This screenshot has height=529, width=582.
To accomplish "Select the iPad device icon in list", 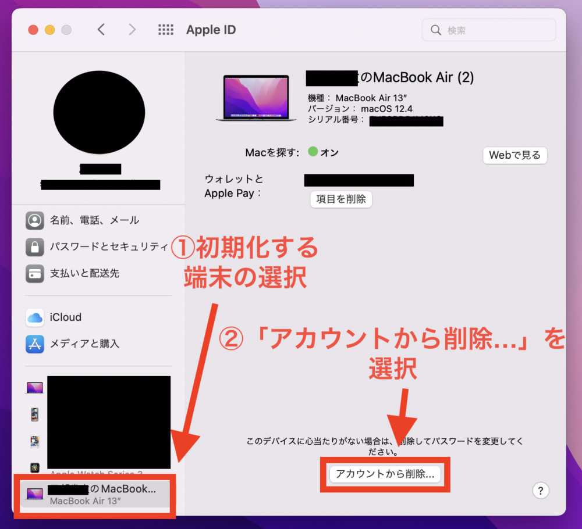I will pyautogui.click(x=35, y=441).
